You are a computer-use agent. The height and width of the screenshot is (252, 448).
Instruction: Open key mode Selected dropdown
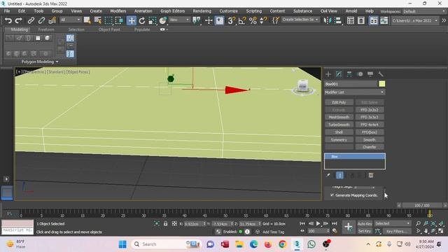click(x=392, y=223)
